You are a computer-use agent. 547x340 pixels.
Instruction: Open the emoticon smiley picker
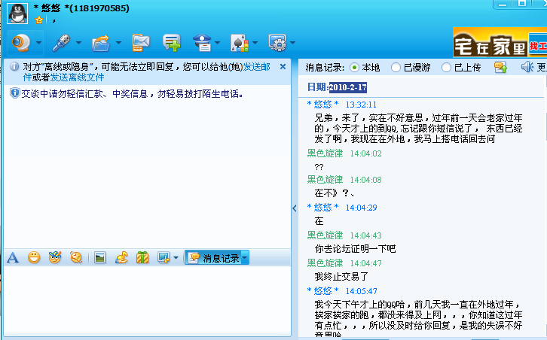pyautogui.click(x=34, y=258)
